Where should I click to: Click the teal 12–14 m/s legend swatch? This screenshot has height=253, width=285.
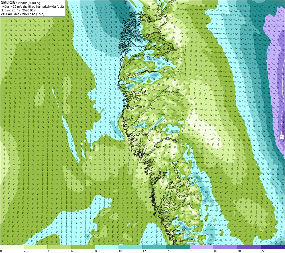[154, 247]
